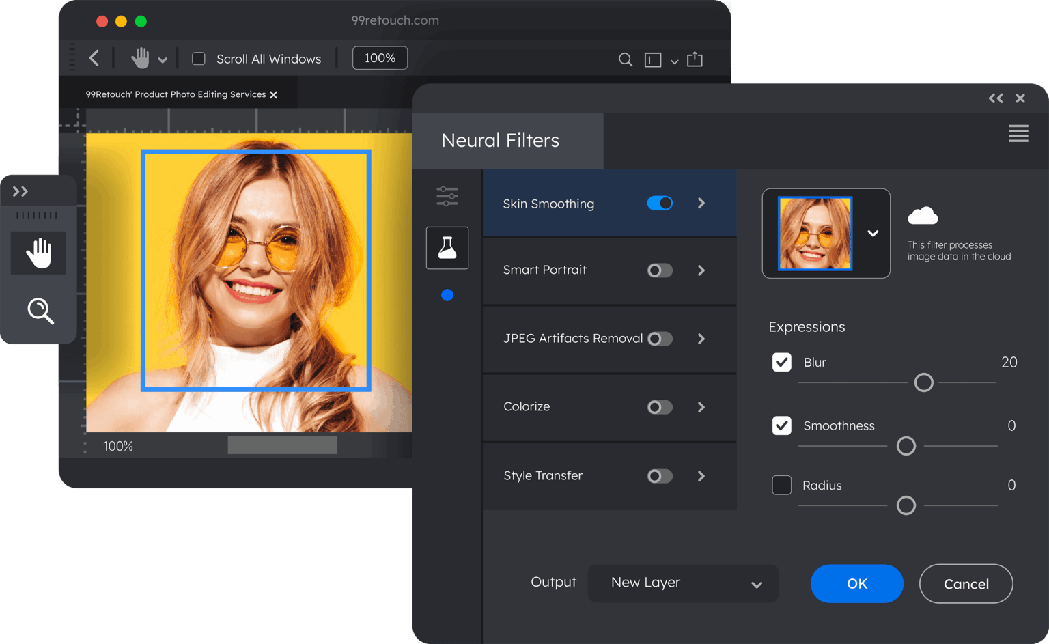This screenshot has width=1049, height=644.
Task: Select the 99Retouch' Product Photo Editing Services tab
Action: (176, 94)
